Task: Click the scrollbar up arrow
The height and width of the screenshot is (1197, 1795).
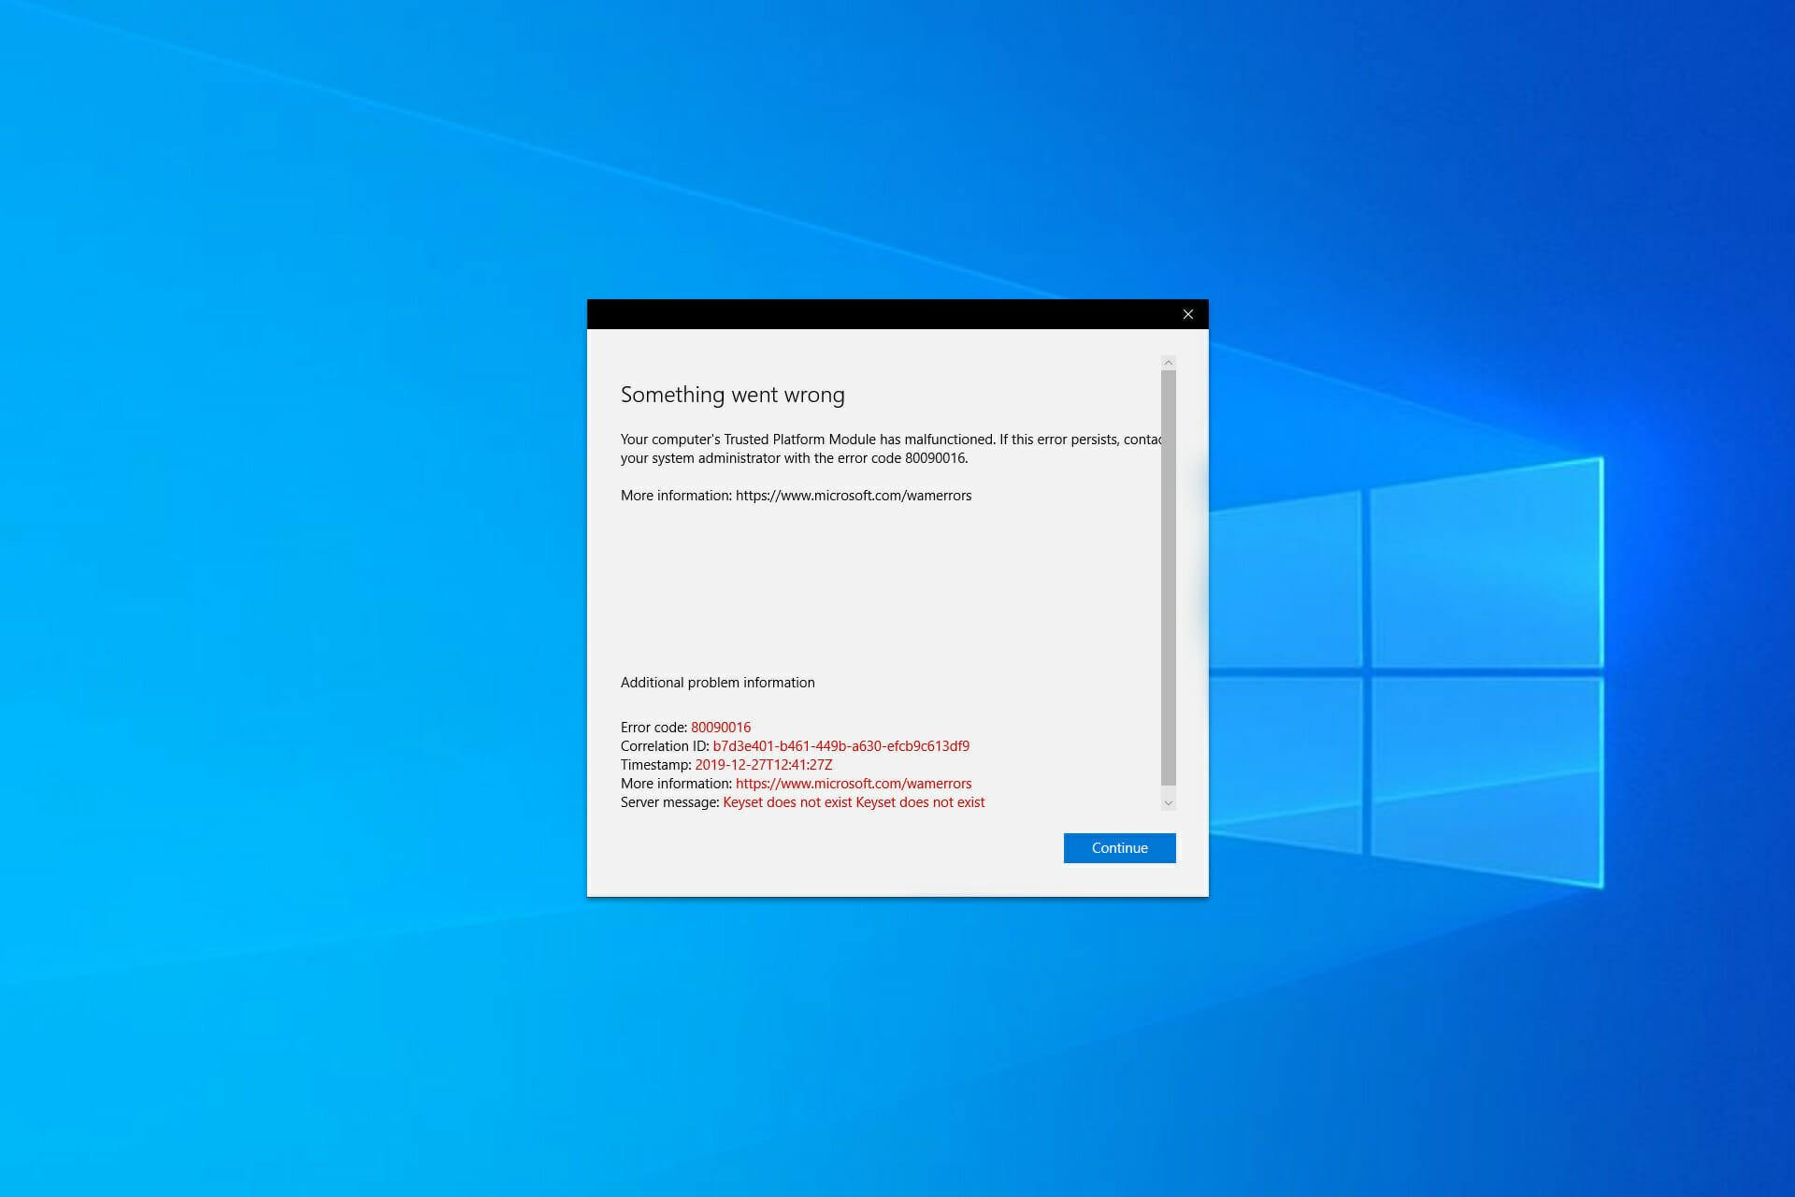Action: coord(1168,363)
